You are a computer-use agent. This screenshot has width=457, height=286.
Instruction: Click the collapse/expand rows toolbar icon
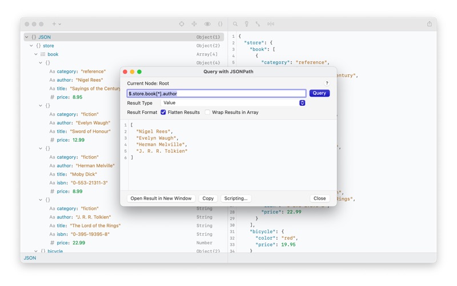tap(194, 24)
